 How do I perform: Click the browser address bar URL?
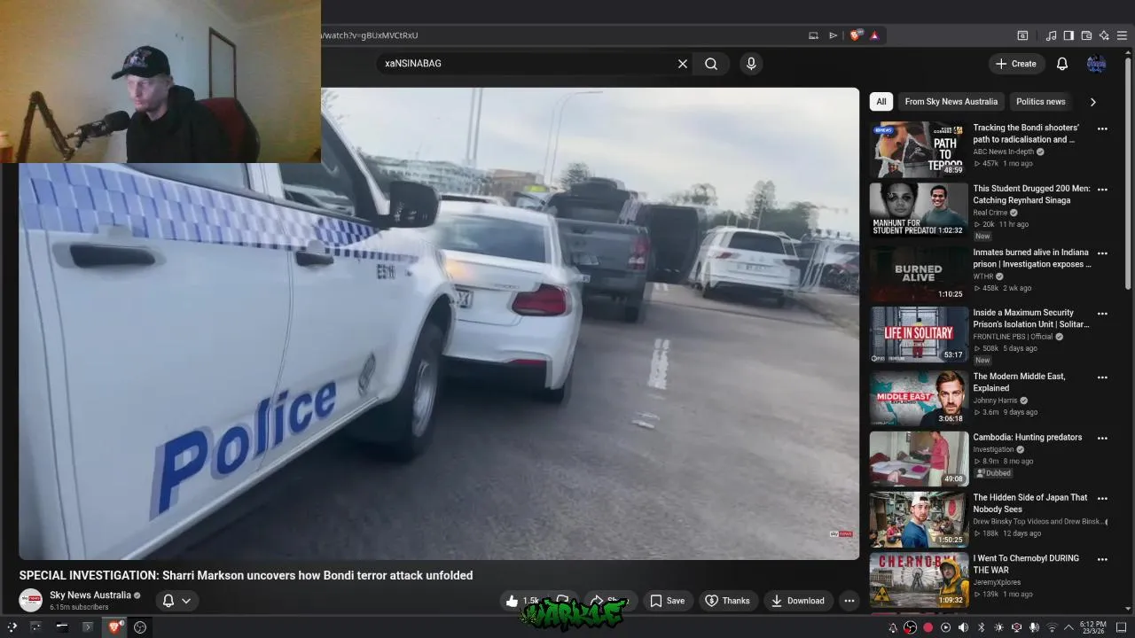tap(370, 35)
